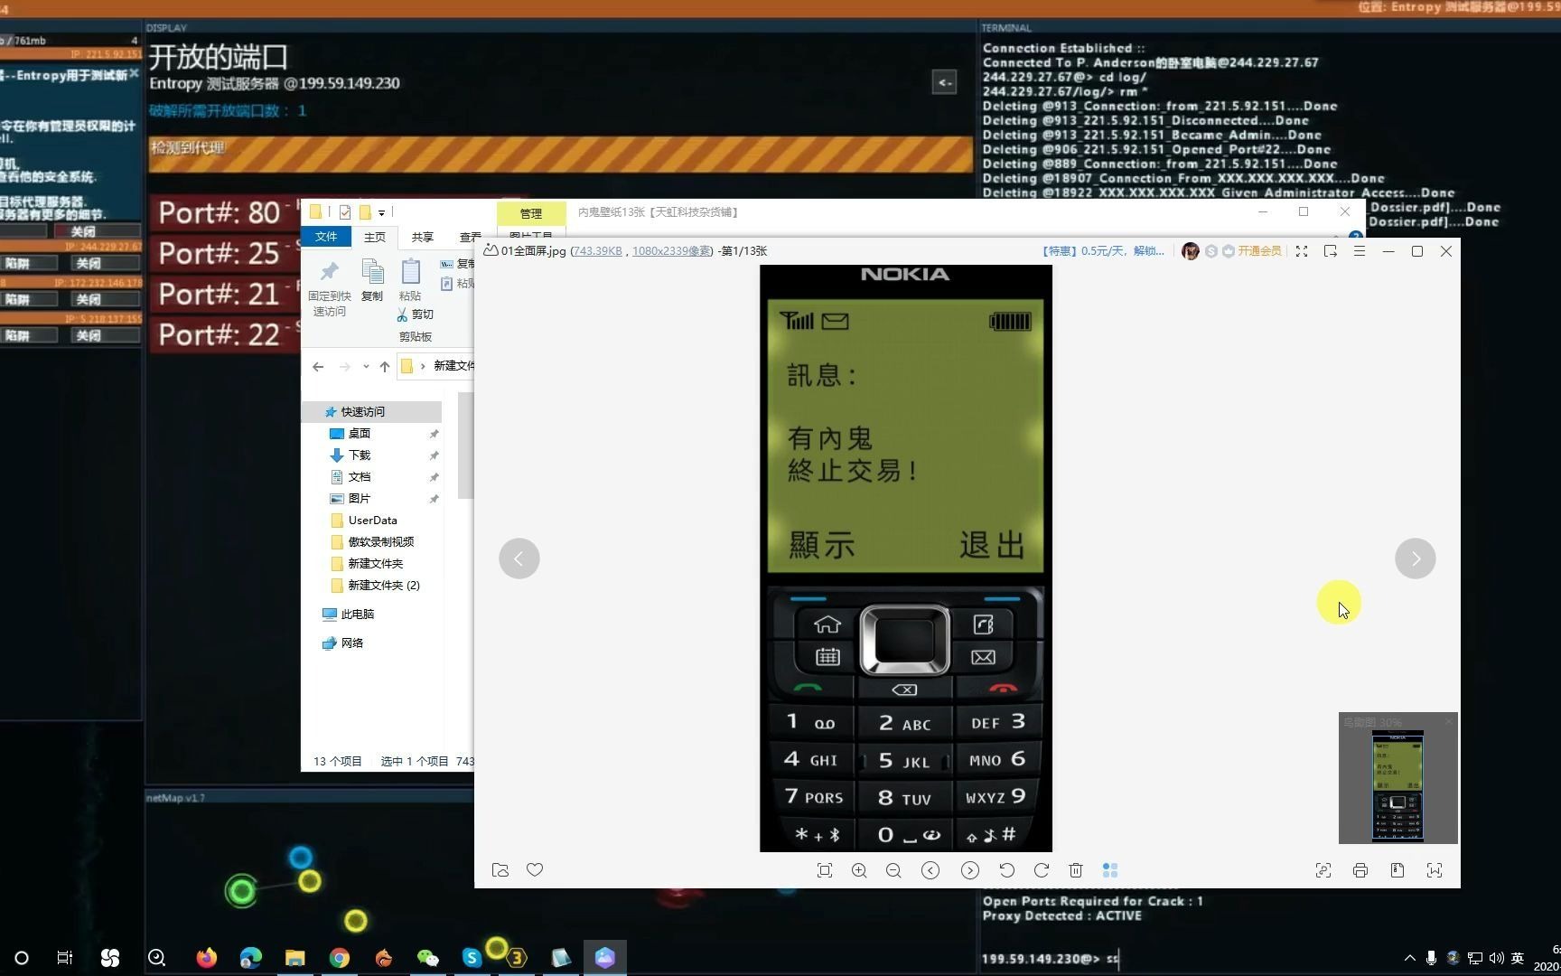Screen dimensions: 1561x976
Task: Click the export/share icon in viewer title bar
Action: (x=1330, y=251)
